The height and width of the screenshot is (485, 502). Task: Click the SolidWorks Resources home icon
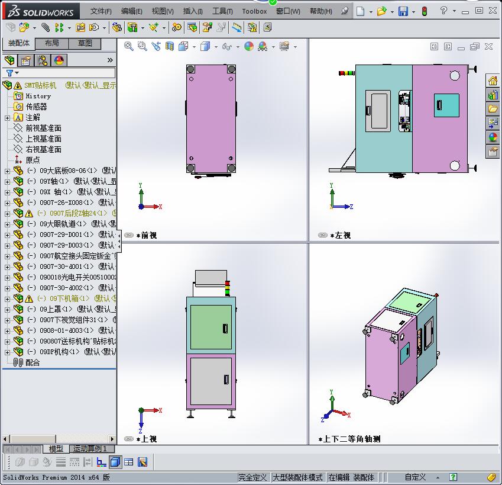pos(493,81)
